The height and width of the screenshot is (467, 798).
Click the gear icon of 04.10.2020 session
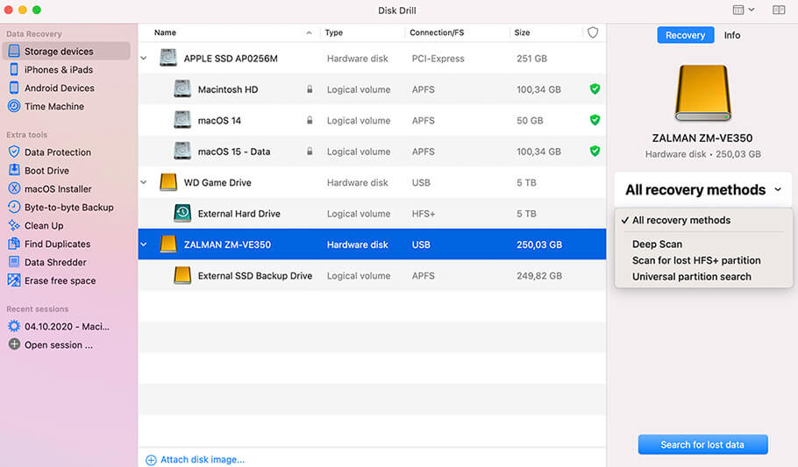pos(14,326)
